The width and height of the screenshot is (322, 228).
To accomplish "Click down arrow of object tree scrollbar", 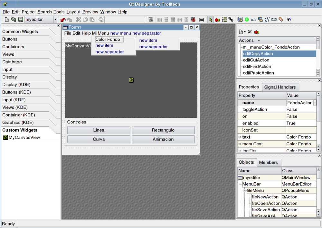I will tap(318, 215).
